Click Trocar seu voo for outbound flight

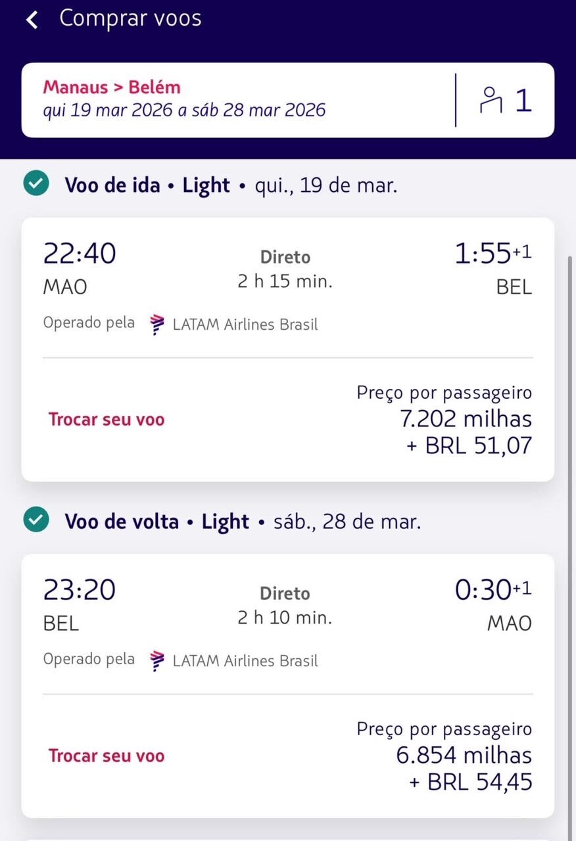[107, 419]
